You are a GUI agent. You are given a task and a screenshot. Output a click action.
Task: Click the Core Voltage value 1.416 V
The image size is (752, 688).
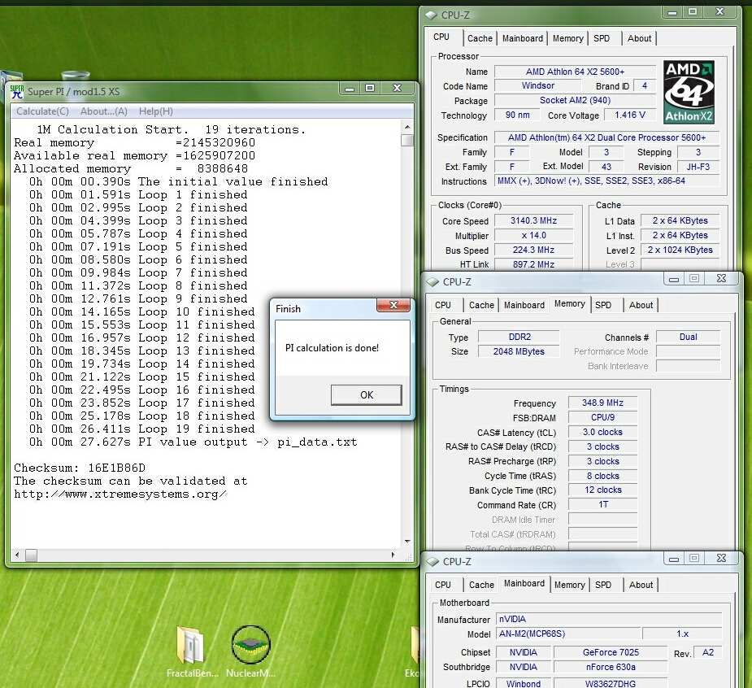[630, 115]
